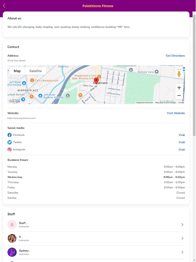The image size is (196, 262).
Task: Click the red location pin on map
Action: (96, 81)
